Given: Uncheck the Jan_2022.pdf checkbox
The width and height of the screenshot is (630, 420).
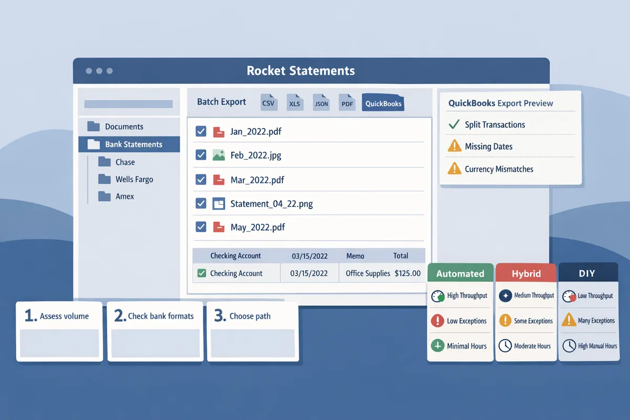Looking at the screenshot, I should click(201, 131).
